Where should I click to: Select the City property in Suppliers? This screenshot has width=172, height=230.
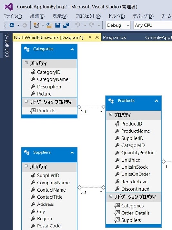41,212
